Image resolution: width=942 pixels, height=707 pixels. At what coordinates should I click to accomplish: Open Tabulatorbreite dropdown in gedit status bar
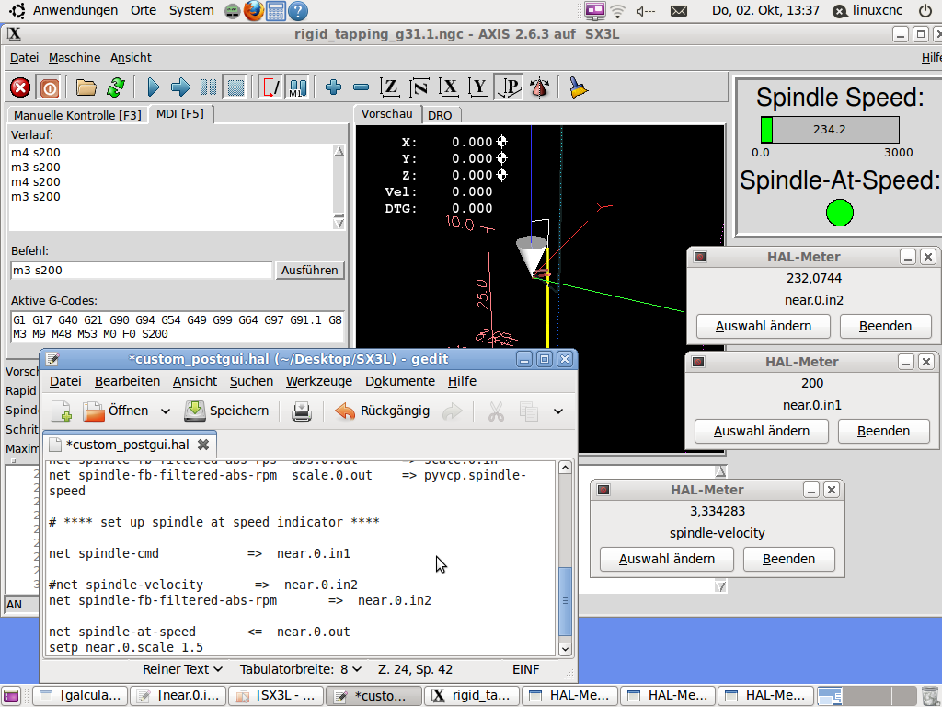coord(301,669)
